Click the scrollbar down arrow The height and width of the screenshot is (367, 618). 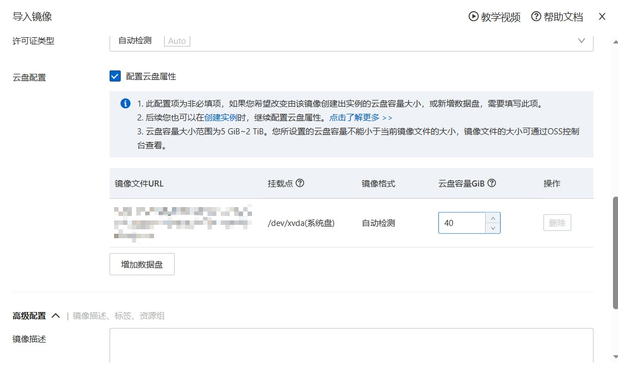pos(615,356)
